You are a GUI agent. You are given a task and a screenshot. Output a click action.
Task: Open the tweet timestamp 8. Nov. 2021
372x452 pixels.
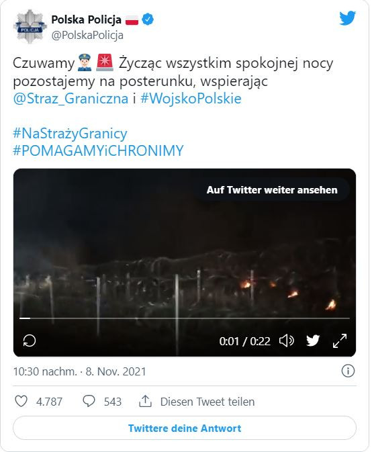(x=79, y=371)
